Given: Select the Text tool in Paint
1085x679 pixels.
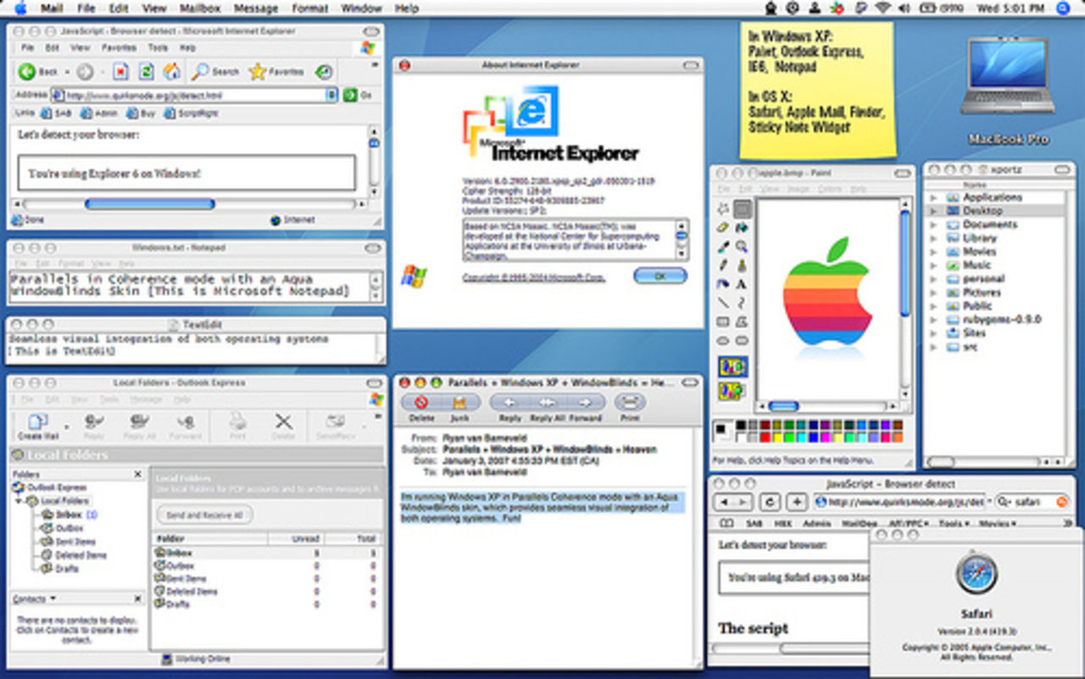Looking at the screenshot, I should point(739,282).
